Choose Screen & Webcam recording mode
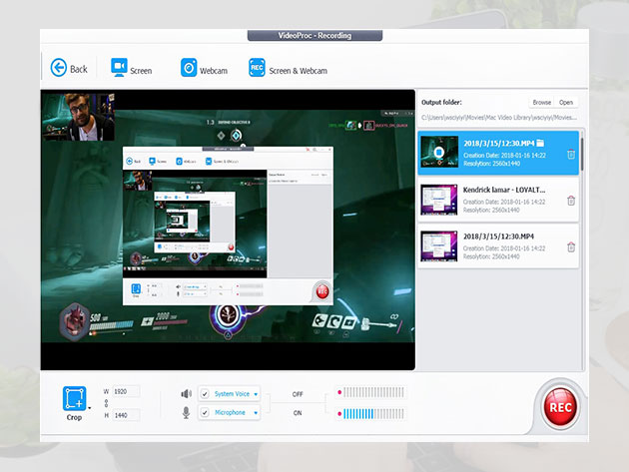The image size is (629, 472). click(288, 68)
